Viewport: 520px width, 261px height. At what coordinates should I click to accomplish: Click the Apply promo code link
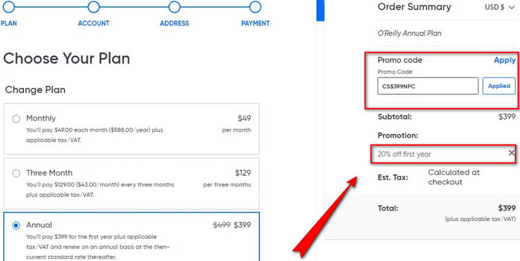pos(504,60)
